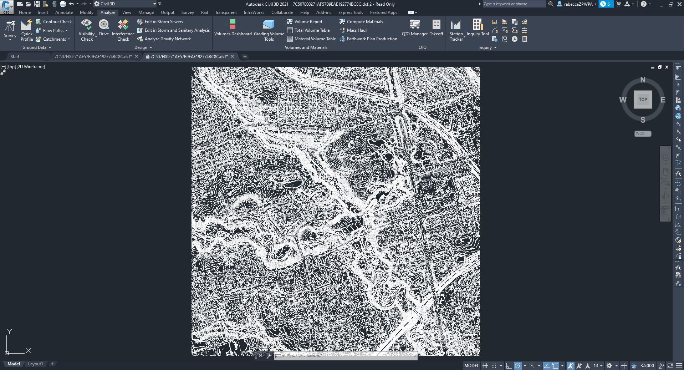Toggle drawing grid display in status bar
The width and height of the screenshot is (684, 370).
(485, 366)
